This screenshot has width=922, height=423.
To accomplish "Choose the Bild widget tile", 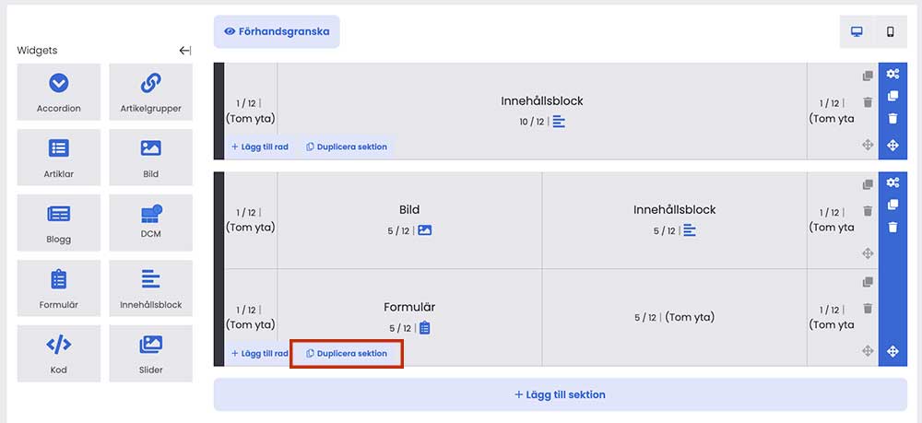I will (x=150, y=158).
